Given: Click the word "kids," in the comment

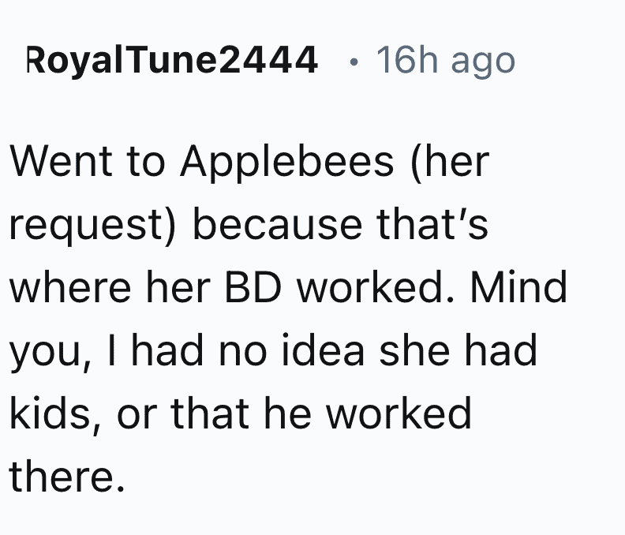Looking at the screenshot, I should tap(55, 414).
